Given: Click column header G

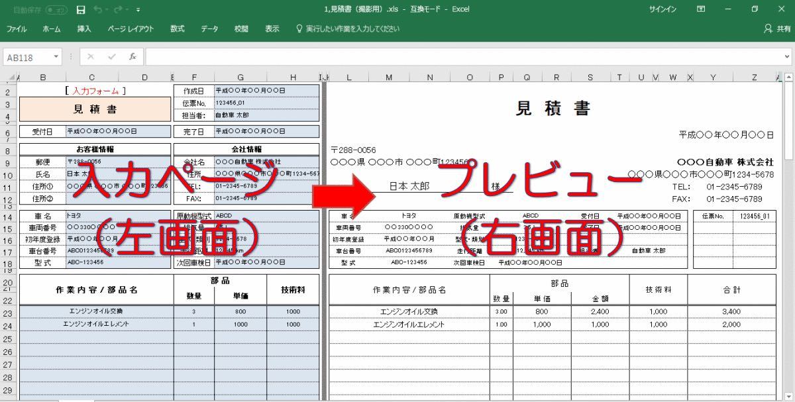Looking at the screenshot, I should click(241, 76).
